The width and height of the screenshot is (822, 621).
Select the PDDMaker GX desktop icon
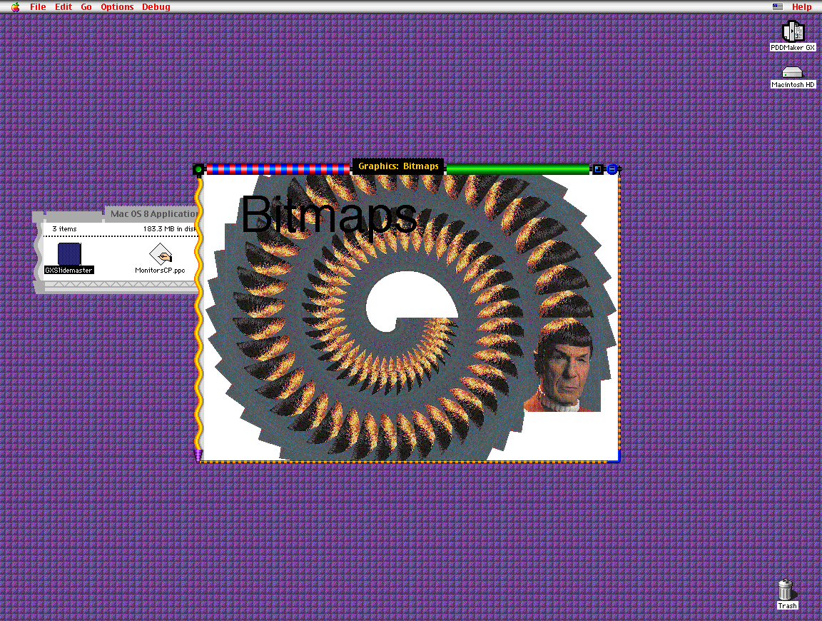(793, 31)
